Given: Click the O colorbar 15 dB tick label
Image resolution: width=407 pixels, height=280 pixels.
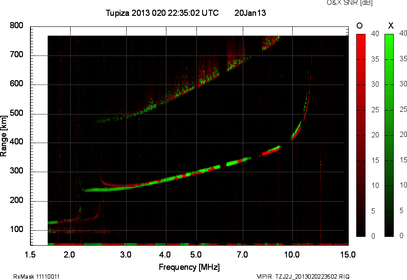Looking at the screenshot, I should [x=375, y=160].
